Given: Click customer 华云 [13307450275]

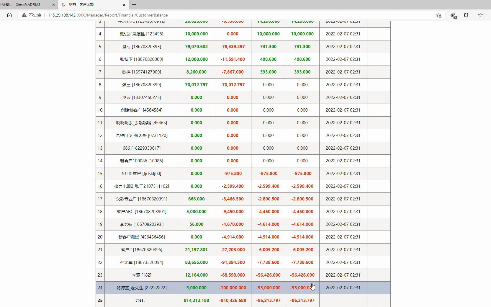Looking at the screenshot, I should coord(142,97).
